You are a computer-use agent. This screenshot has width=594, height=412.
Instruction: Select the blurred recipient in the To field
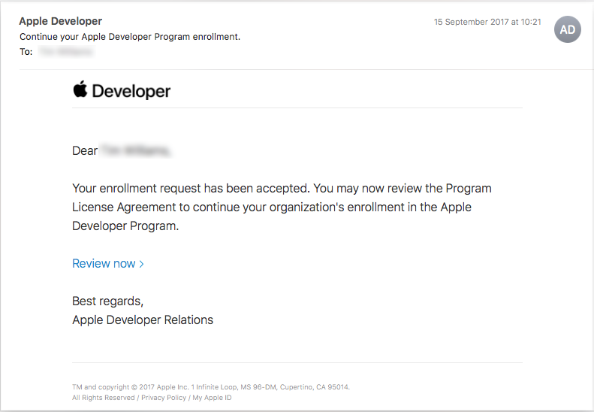pyautogui.click(x=66, y=52)
